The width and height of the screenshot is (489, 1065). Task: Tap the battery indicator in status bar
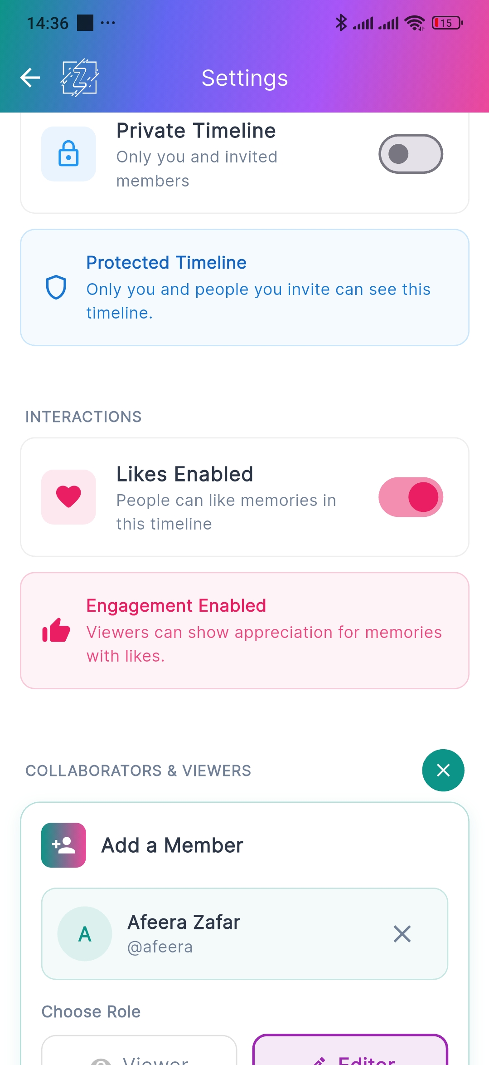coord(447,22)
